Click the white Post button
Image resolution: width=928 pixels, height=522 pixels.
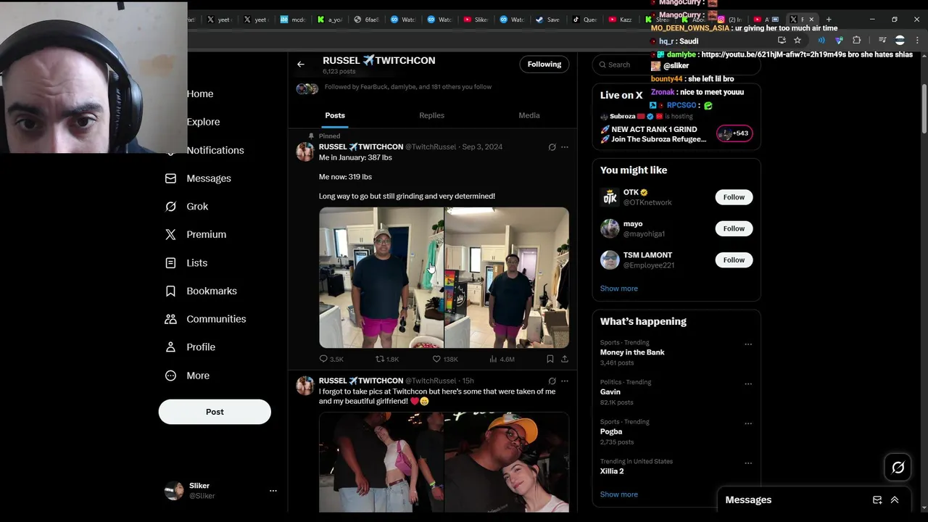click(215, 412)
